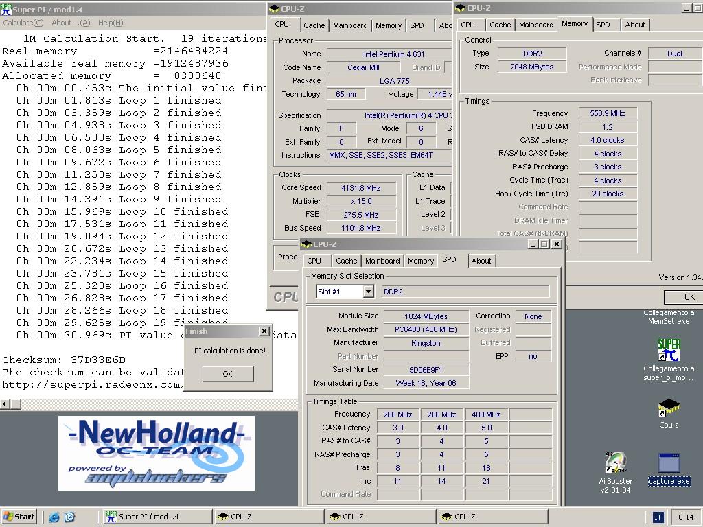This screenshot has height=527, width=703.
Task: Click the memory Frequency value "550.9 MHz"
Action: [608, 113]
